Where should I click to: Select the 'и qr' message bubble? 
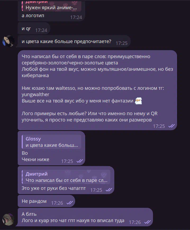pos(34,29)
